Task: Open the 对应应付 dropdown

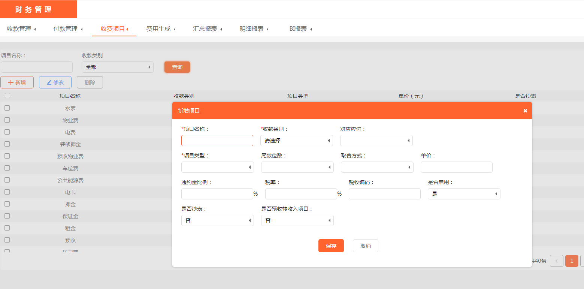Action: coord(376,141)
